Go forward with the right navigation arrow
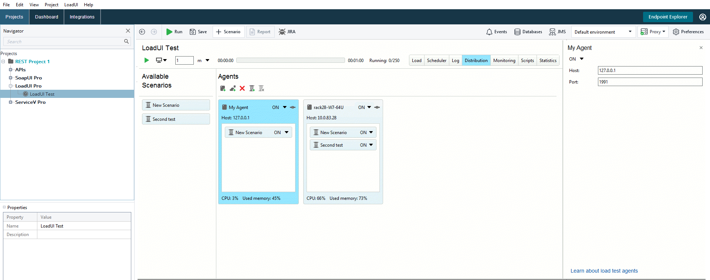The height and width of the screenshot is (280, 710). 154,32
